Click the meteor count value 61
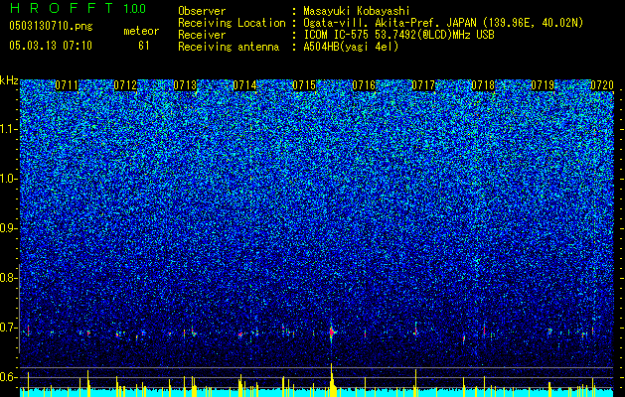The image size is (625, 397). [x=144, y=46]
